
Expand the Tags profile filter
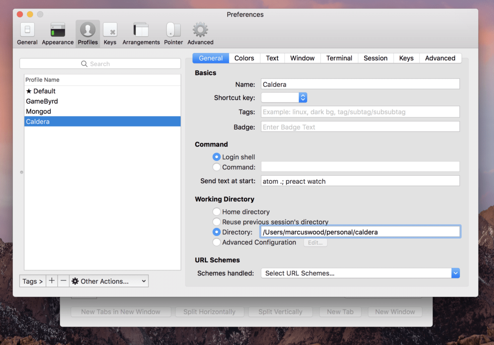click(x=32, y=281)
